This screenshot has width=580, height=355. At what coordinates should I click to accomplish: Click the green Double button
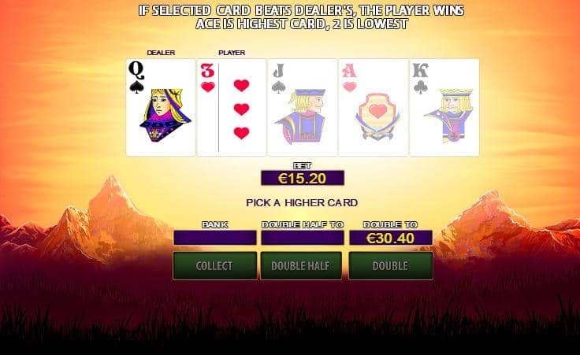pyautogui.click(x=391, y=265)
